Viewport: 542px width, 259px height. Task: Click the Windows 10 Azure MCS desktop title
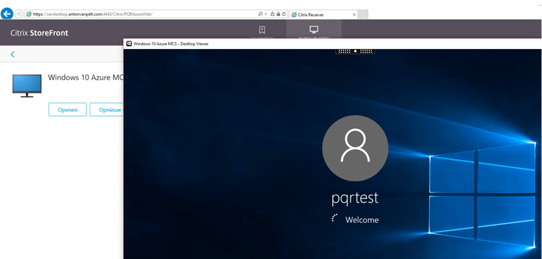85,77
